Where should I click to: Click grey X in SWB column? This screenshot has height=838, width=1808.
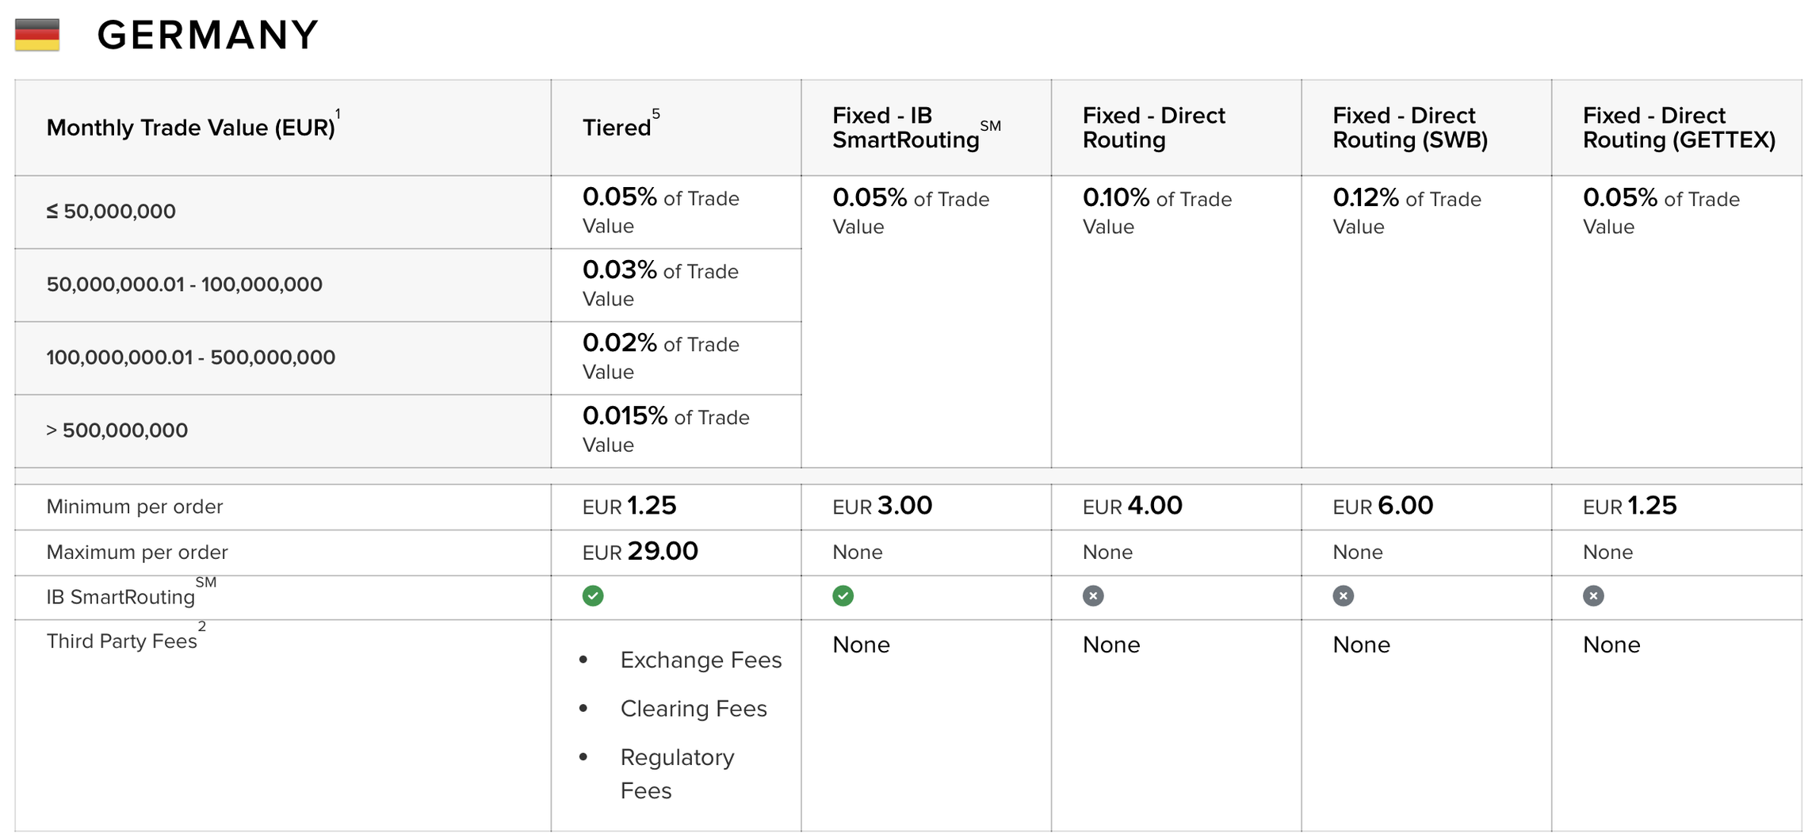pyautogui.click(x=1343, y=596)
